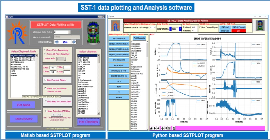Select the Zoom All Plots Together option
This screenshot has width=270, height=140.
click(46, 54)
